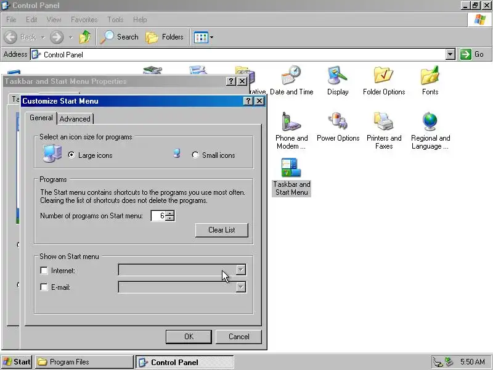Click the Control Panel address field

[238, 54]
